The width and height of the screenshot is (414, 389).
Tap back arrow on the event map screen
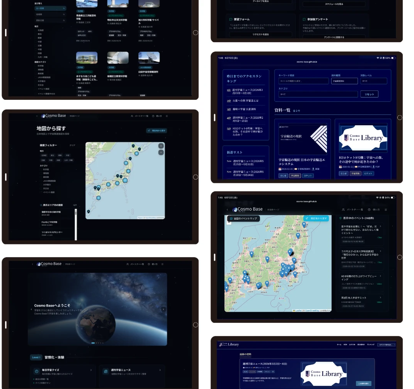228,210
